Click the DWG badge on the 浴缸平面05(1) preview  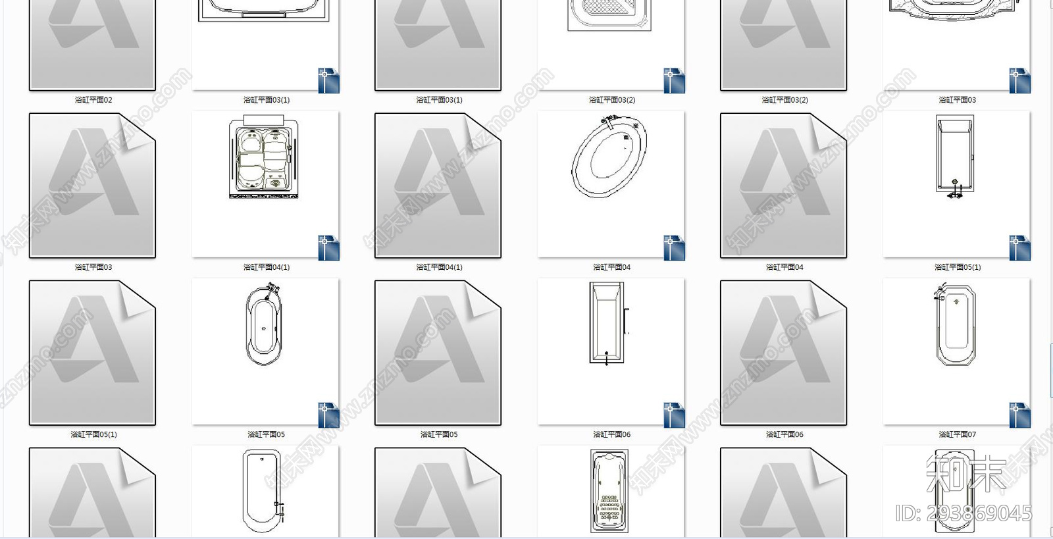point(1019,247)
